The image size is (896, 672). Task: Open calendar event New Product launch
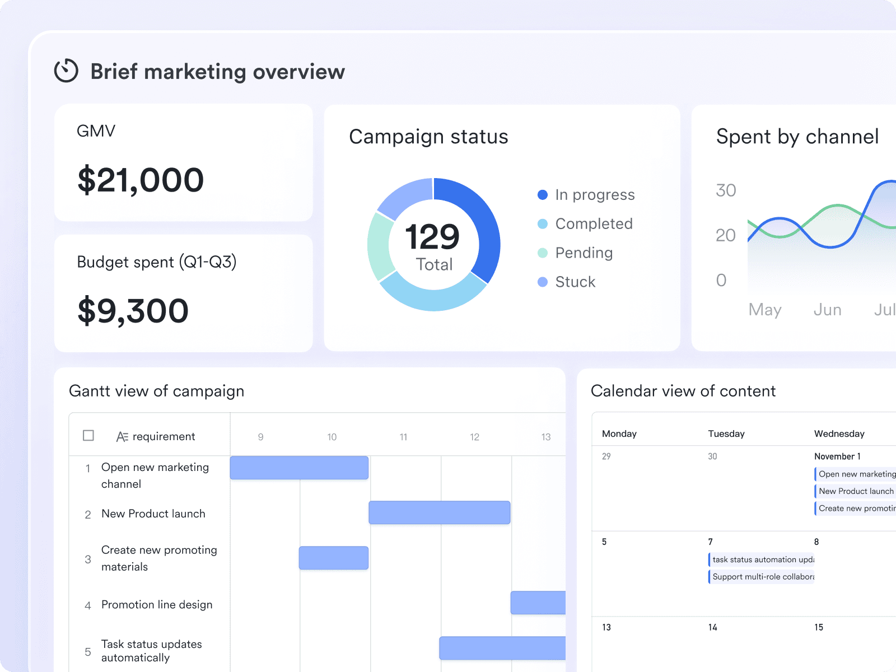click(855, 491)
